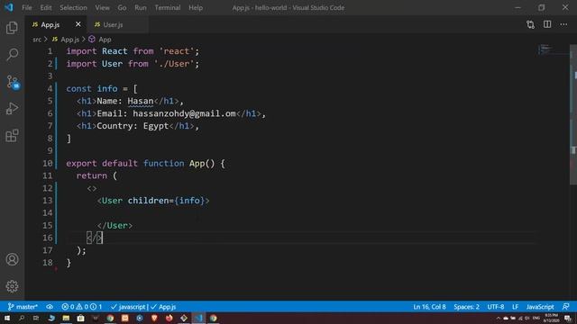The height and width of the screenshot is (324, 577).
Task: Click the src breadcrumb folder
Action: pos(37,40)
